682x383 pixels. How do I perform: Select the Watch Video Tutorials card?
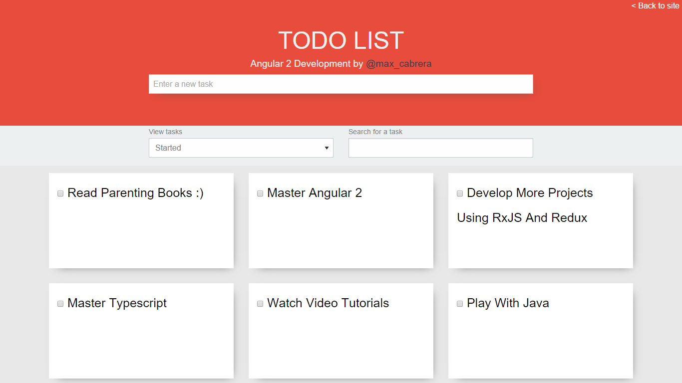341,344
